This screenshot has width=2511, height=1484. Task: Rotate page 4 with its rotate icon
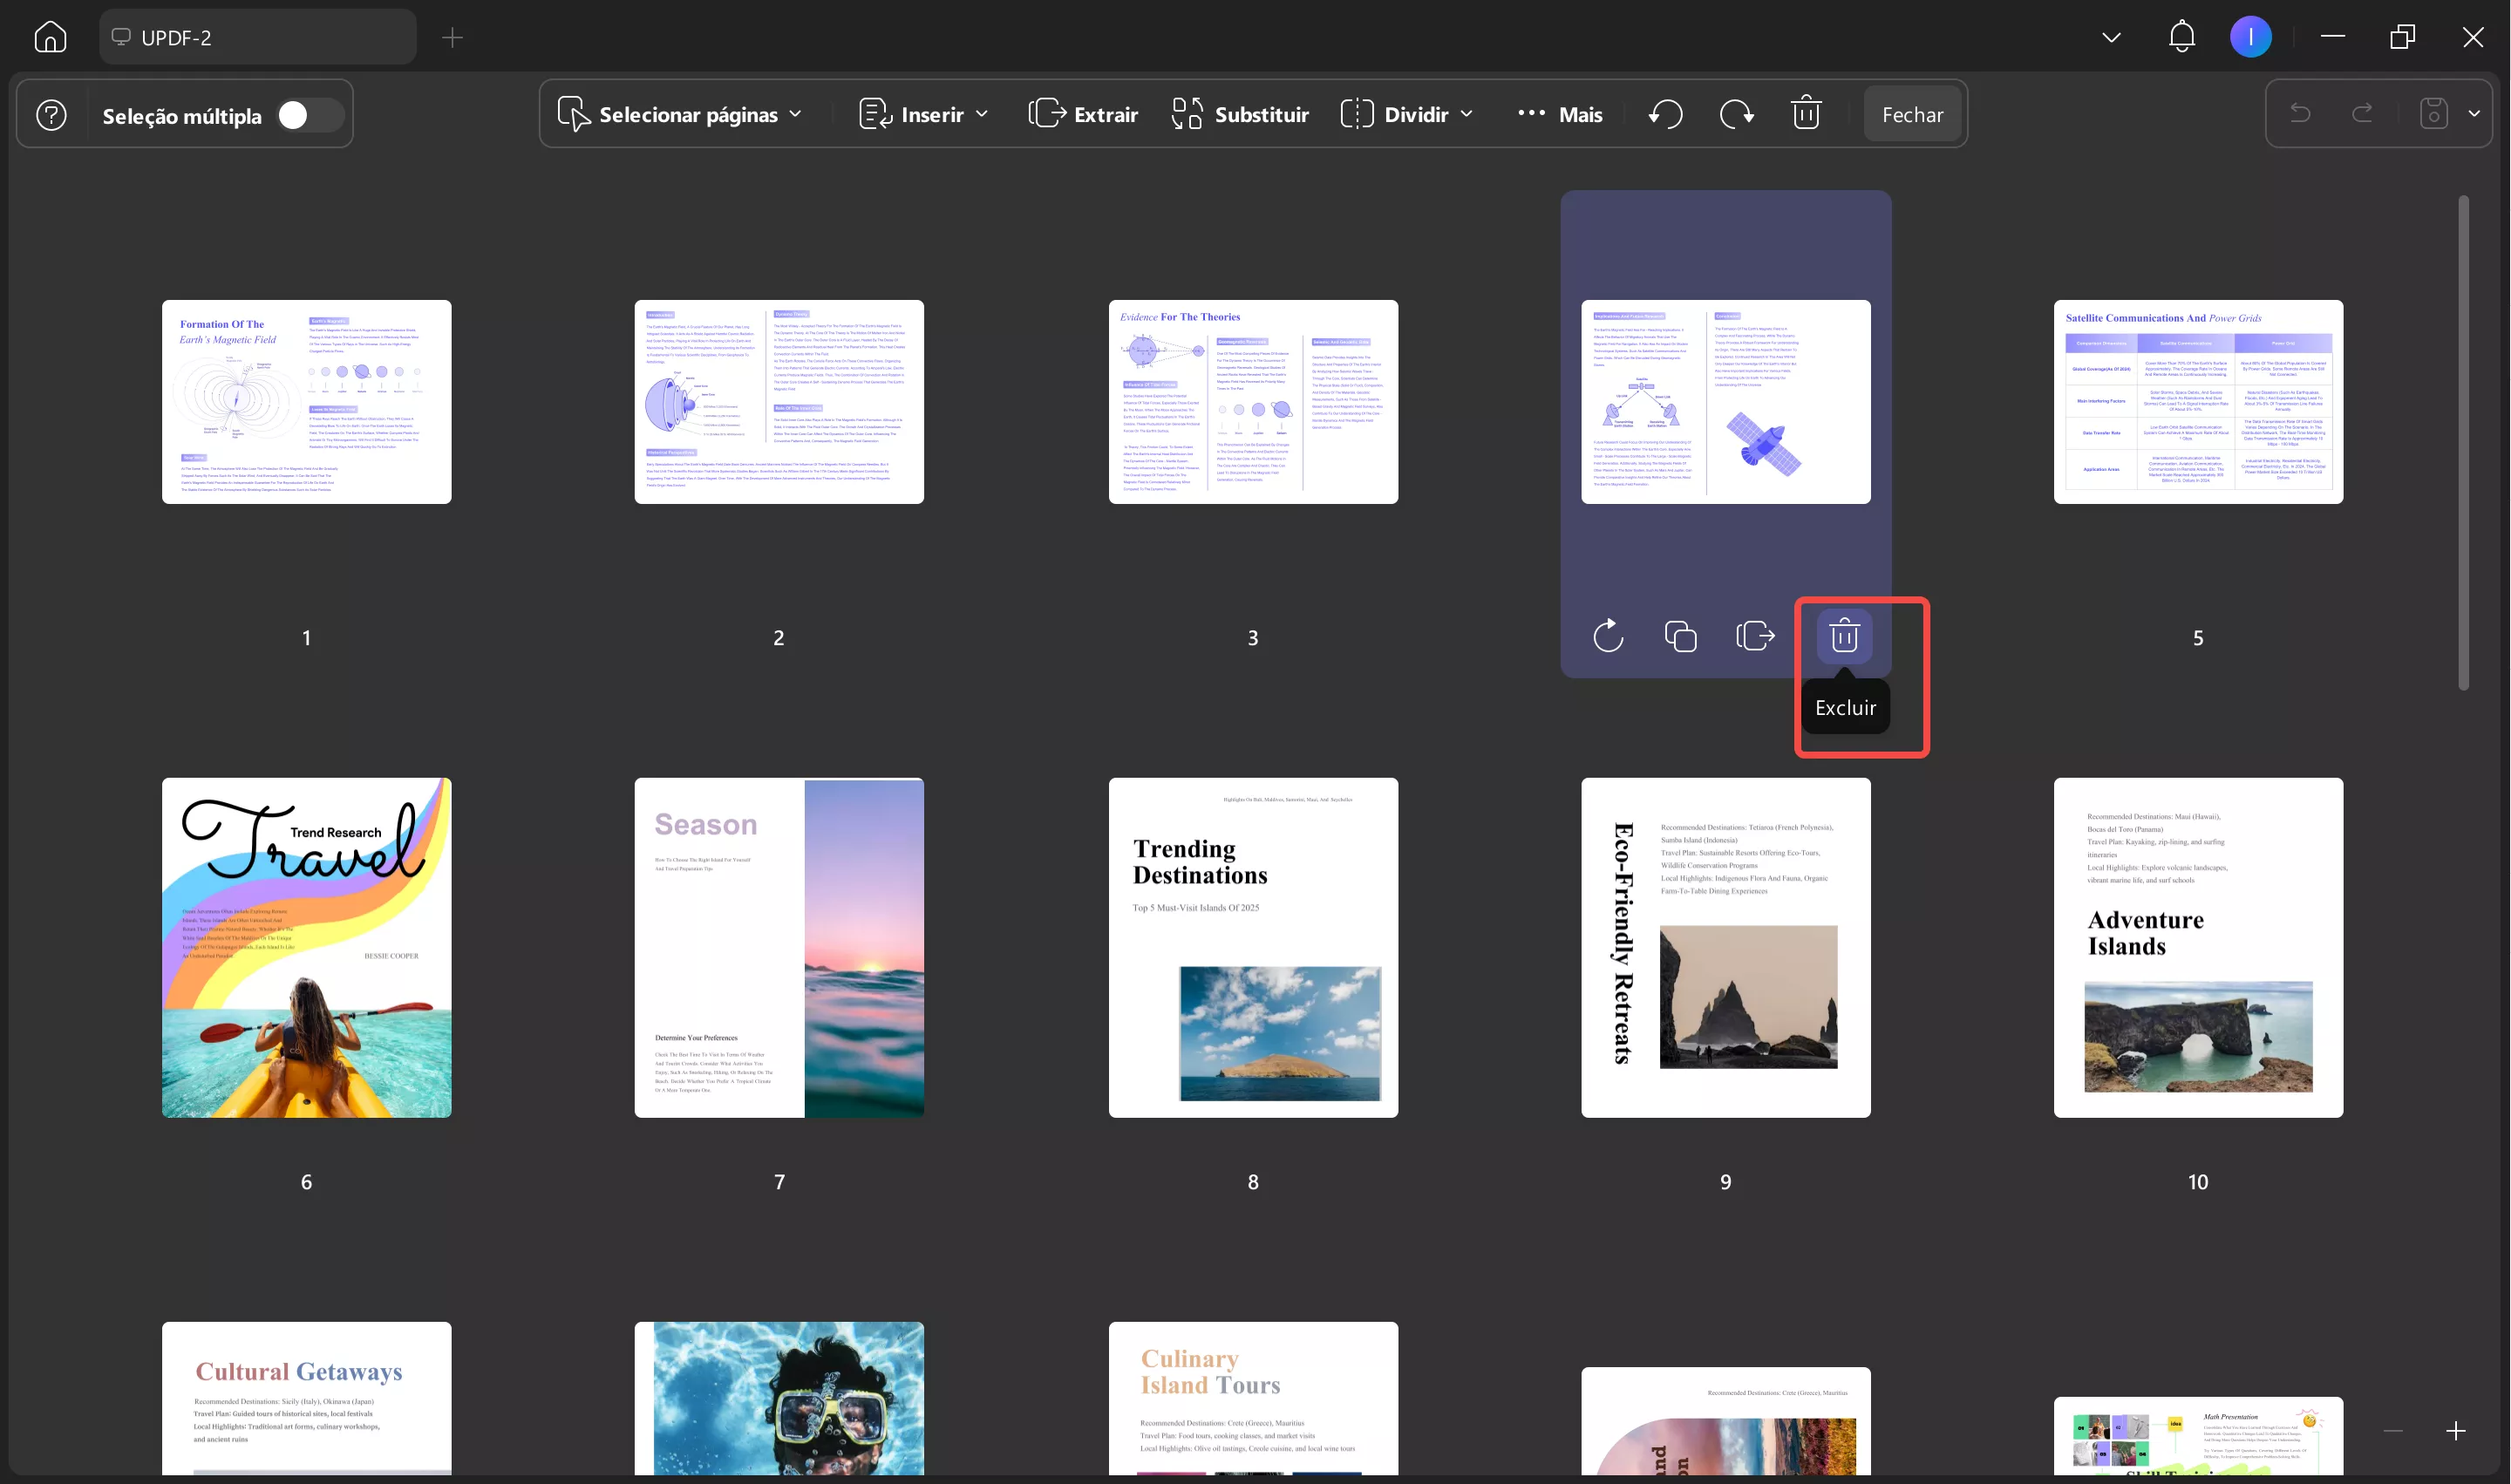click(x=1608, y=636)
